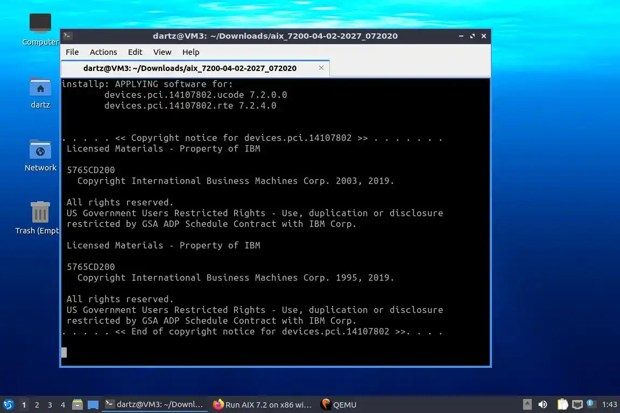Open the View menu
Image resolution: width=620 pixels, height=413 pixels.
[x=162, y=52]
